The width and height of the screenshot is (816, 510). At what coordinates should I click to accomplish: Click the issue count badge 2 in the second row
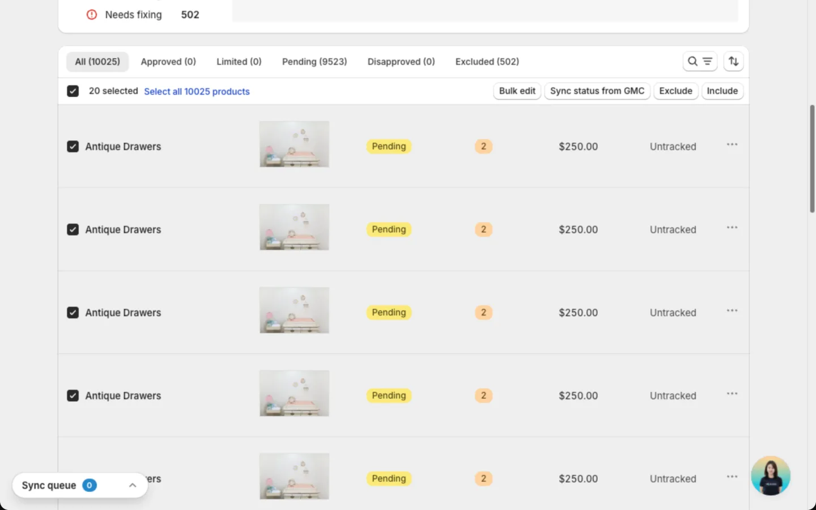[483, 229]
